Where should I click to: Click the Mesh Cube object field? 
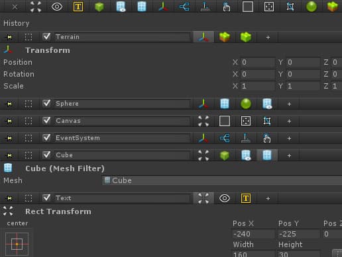click(x=222, y=180)
